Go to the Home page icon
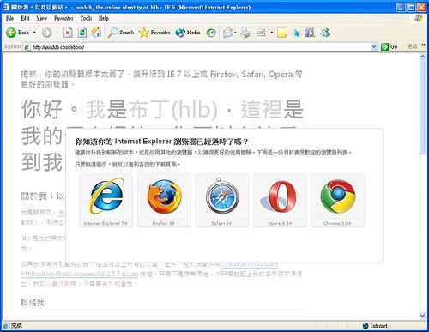The width and height of the screenshot is (429, 332). coord(96,33)
